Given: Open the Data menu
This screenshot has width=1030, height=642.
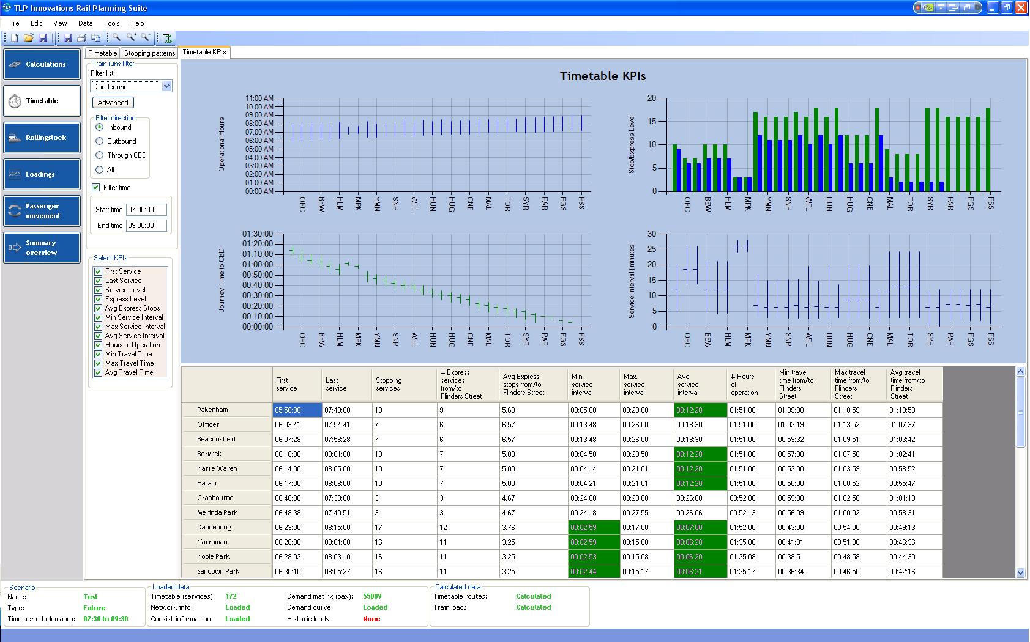Looking at the screenshot, I should tap(86, 23).
